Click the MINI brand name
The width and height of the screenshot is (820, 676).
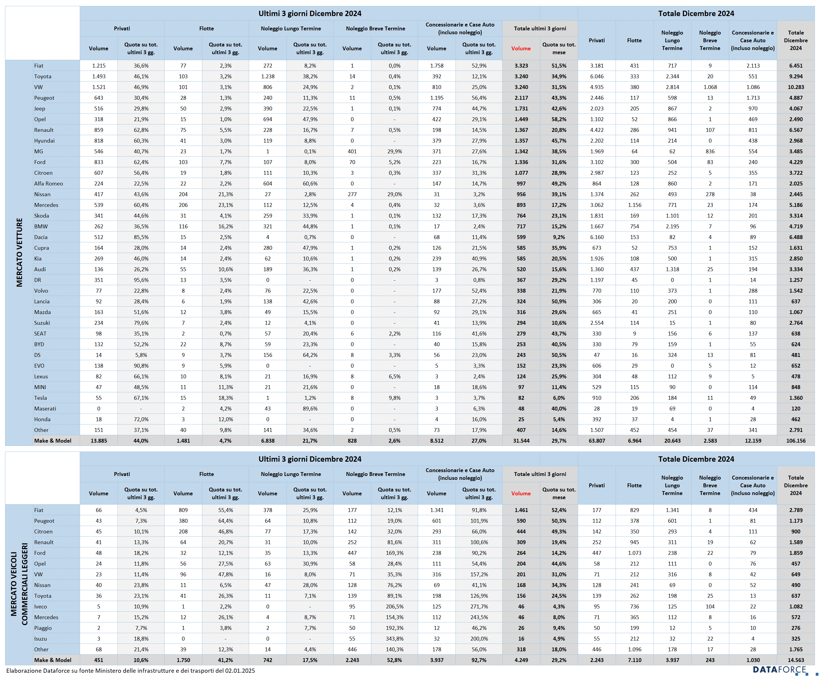pyautogui.click(x=40, y=387)
